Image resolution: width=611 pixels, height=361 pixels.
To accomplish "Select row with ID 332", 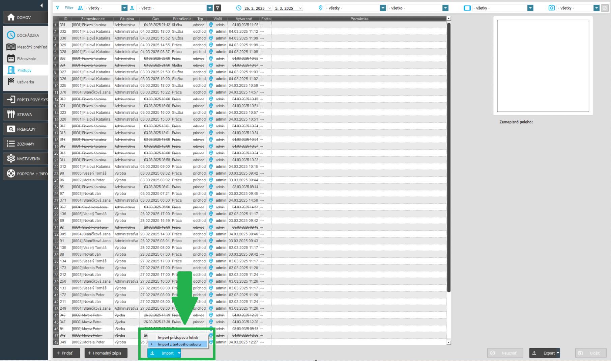I will pyautogui.click(x=250, y=31).
